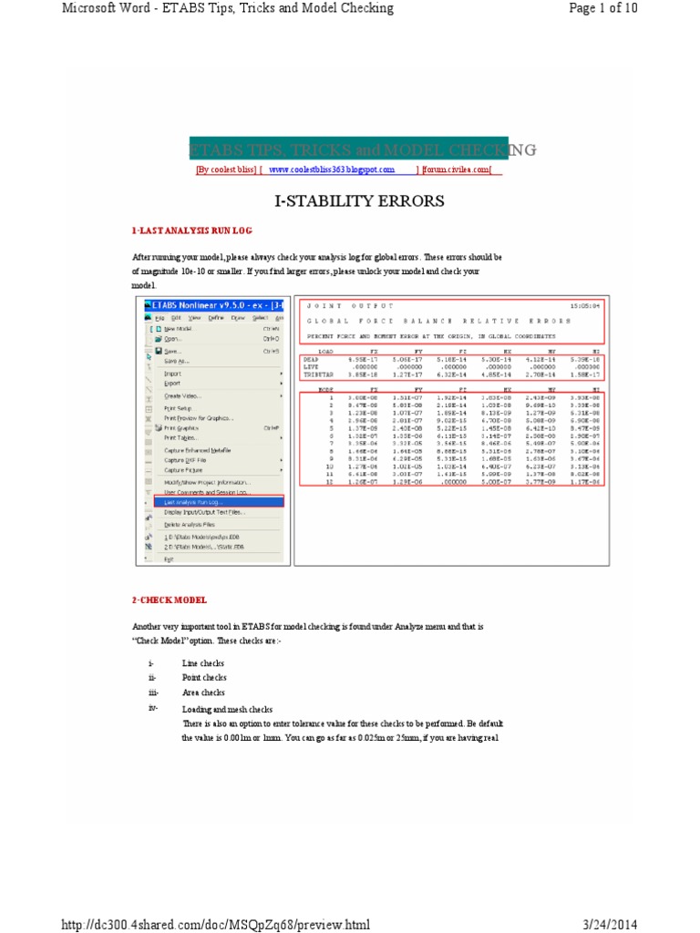Click the 15:05:04 timestamp in the log
Screen dimensions: 700x933
pyautogui.click(x=584, y=306)
